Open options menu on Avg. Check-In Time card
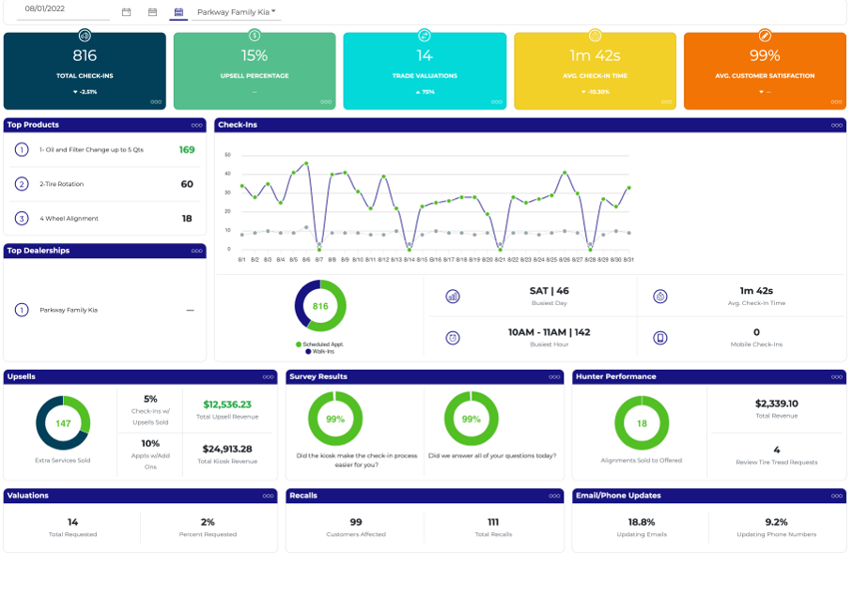This screenshot has height=597, width=852. [667, 102]
